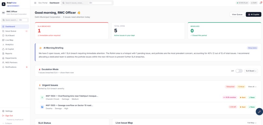Image resolution: width=263 pixels, height=125 pixels.
Task: Open Analytics in the sidebar
Action: tap(15, 45)
